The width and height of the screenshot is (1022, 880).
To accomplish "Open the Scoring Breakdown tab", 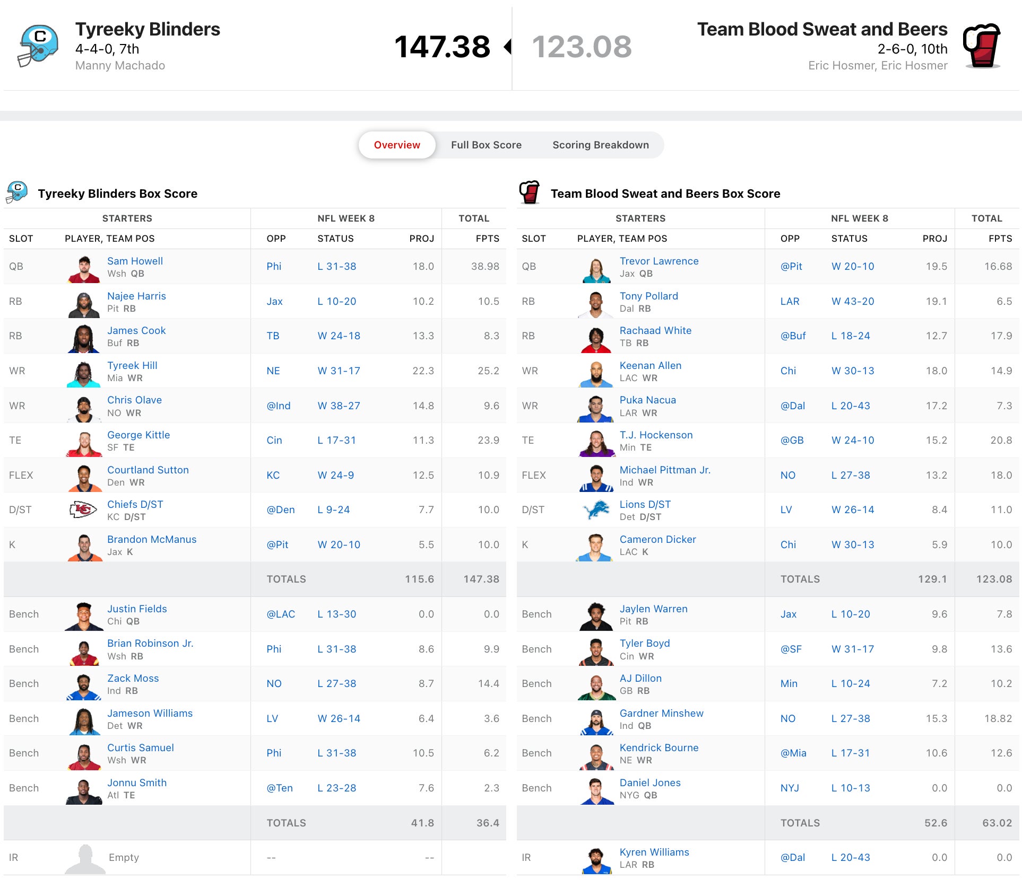I will (x=600, y=145).
